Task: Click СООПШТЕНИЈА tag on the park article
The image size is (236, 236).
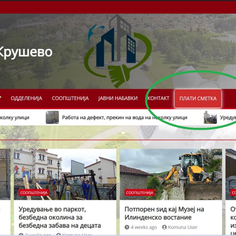Action: (34, 193)
